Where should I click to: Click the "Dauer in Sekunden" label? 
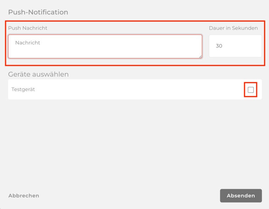(233, 28)
